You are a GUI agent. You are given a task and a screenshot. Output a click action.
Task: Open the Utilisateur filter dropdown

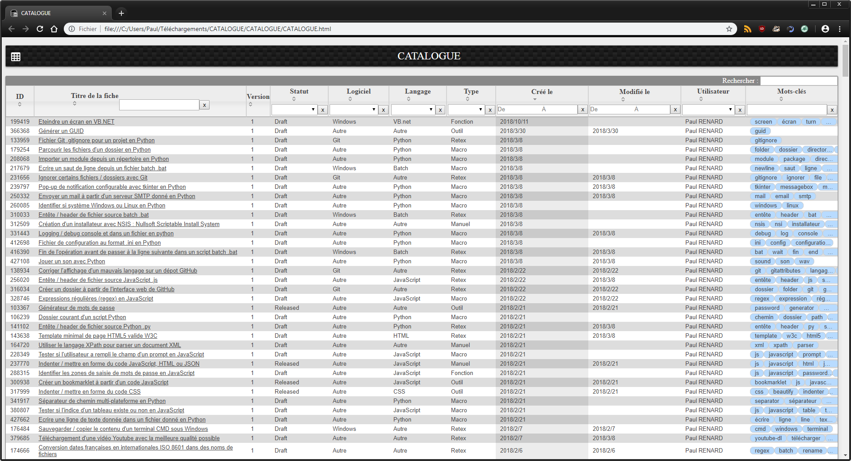(x=708, y=109)
